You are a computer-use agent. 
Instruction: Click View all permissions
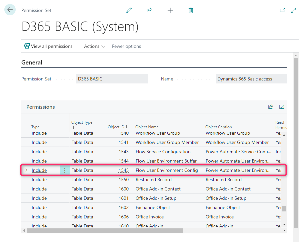tap(48, 46)
